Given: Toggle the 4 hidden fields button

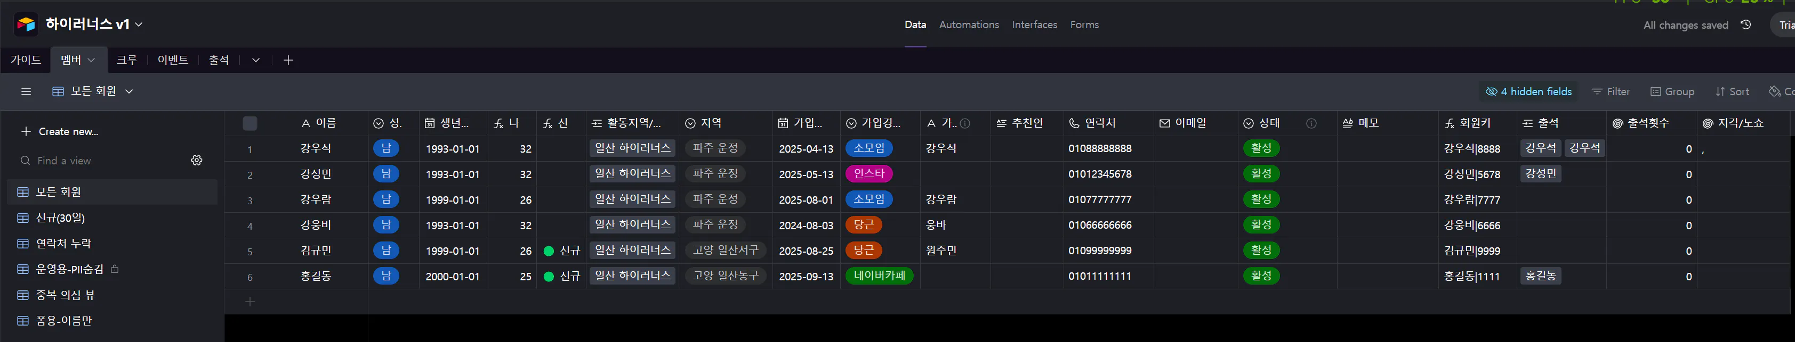Looking at the screenshot, I should click(1529, 91).
